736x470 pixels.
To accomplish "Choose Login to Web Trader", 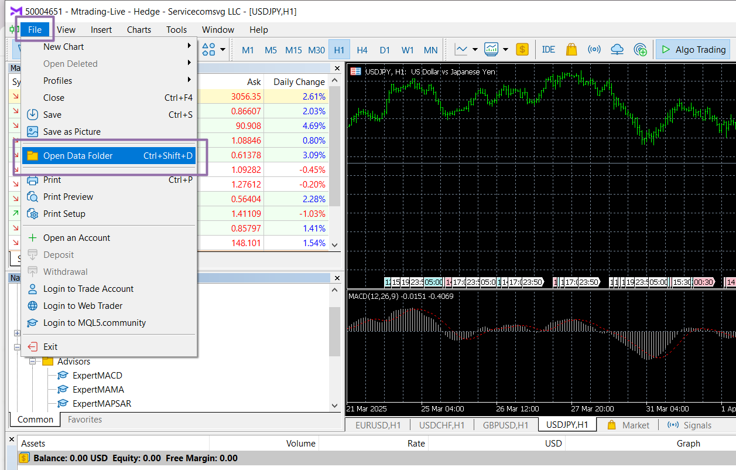I will pyautogui.click(x=109, y=306).
